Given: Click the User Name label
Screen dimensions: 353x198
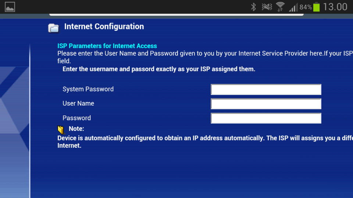Looking at the screenshot, I should tap(78, 103).
